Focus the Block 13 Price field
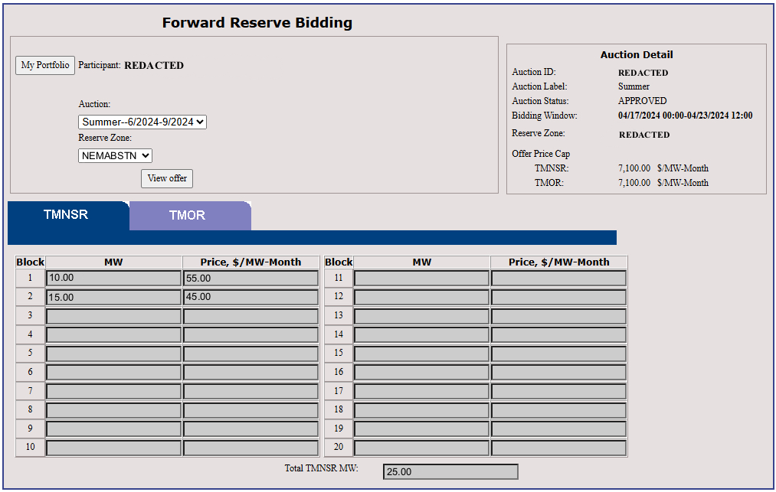 [558, 316]
